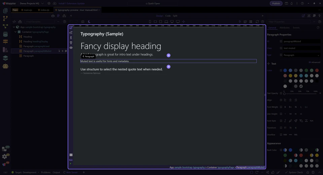Open the Pages manager sidebar icon
This screenshot has height=175, width=323.
point(5,10)
